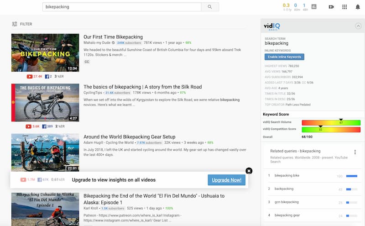Visit CyclingTips channel
This screenshot has width=365, height=226.
93,93
